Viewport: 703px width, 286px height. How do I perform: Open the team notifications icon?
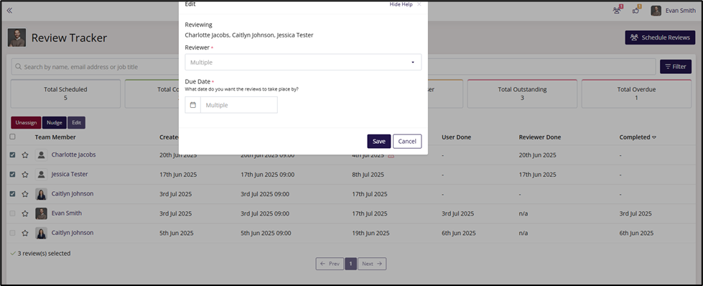[618, 10]
